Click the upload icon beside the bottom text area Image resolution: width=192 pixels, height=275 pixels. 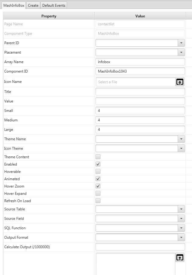click(x=180, y=258)
